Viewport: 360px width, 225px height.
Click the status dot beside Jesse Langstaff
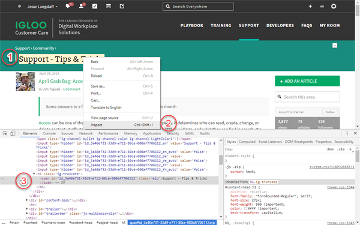(20, 6)
